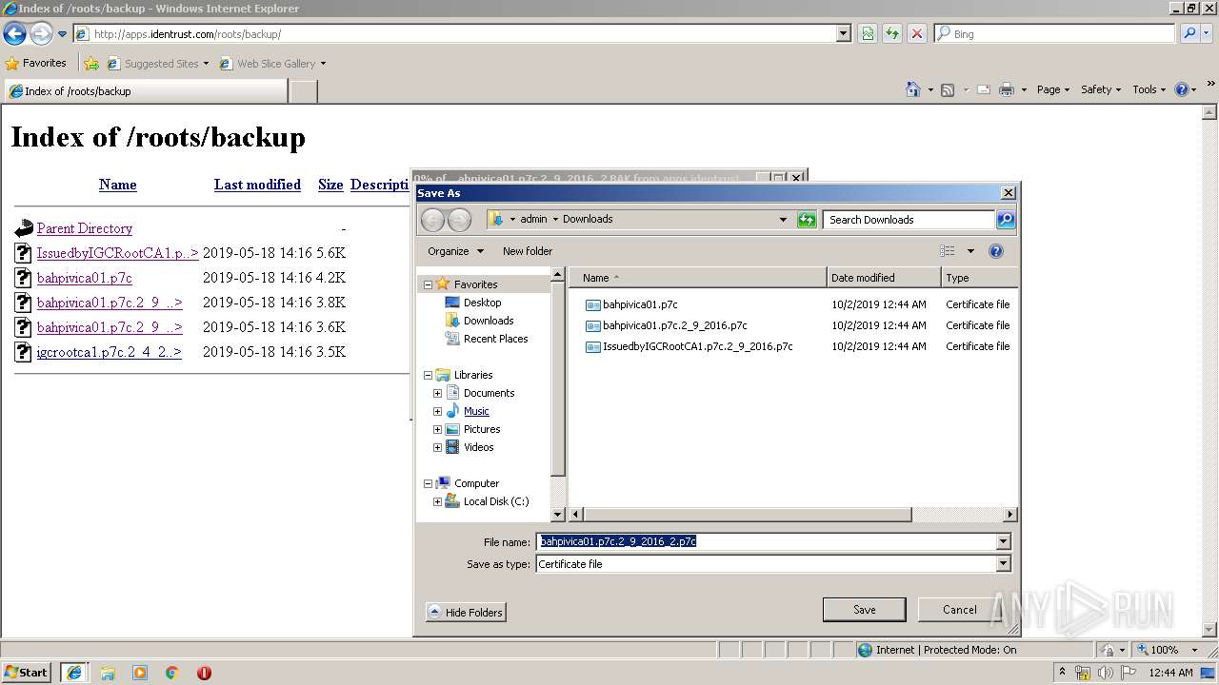
Task: Click the Bing search magnifier button
Action: tap(1189, 34)
